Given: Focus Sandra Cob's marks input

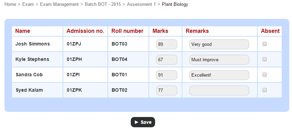Looking at the screenshot, I should 167,75.
